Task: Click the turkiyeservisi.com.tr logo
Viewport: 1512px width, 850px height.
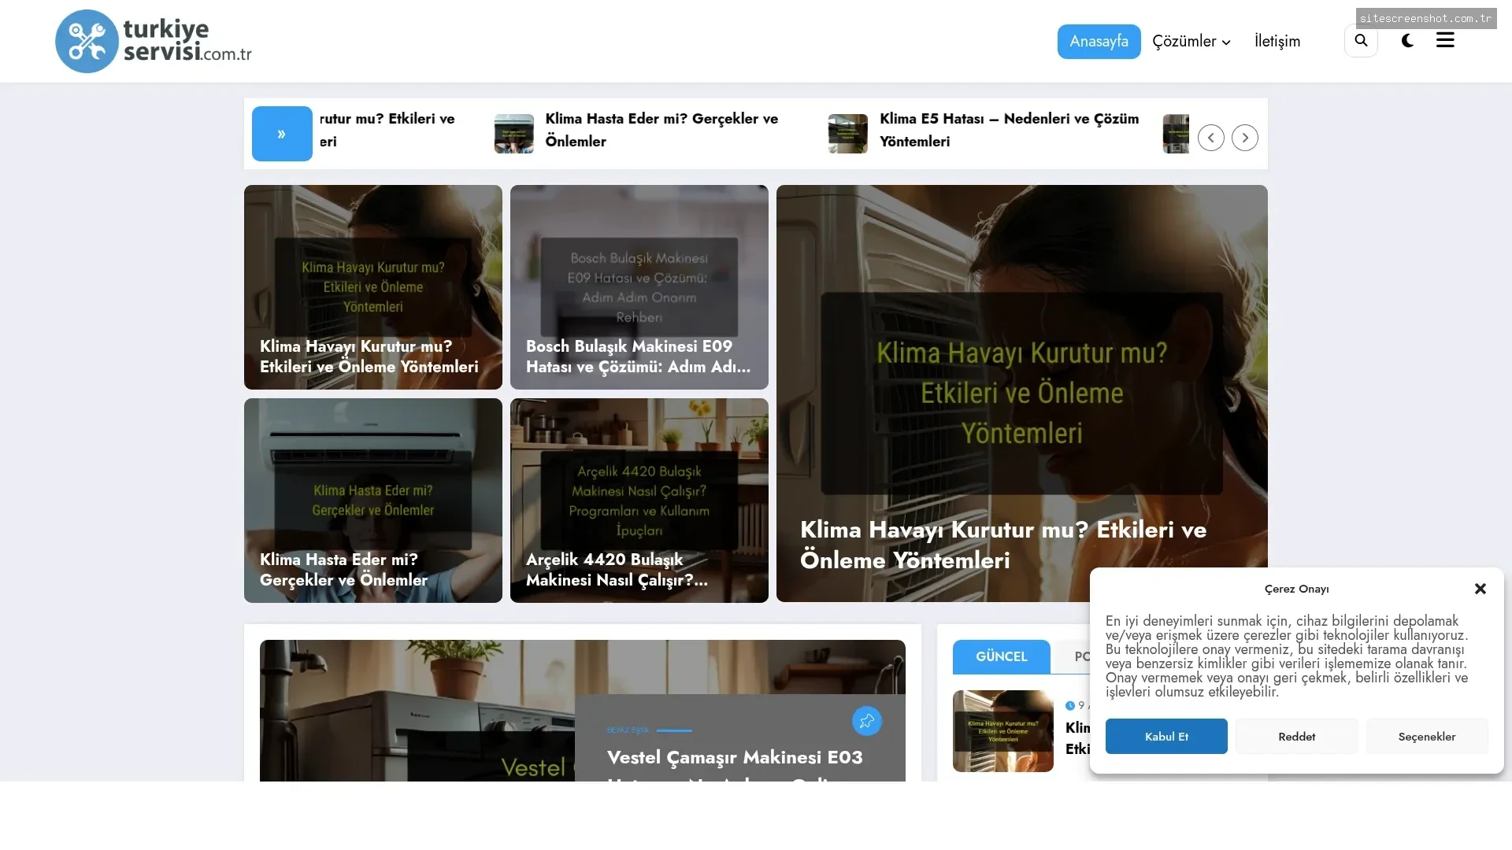Action: 154,42
